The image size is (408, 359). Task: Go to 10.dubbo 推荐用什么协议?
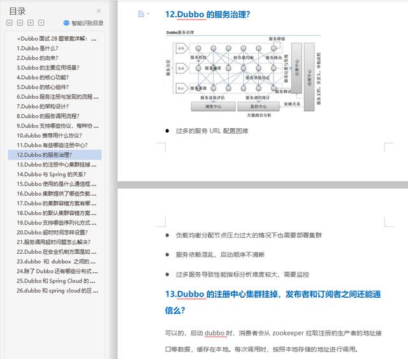pyautogui.click(x=50, y=135)
